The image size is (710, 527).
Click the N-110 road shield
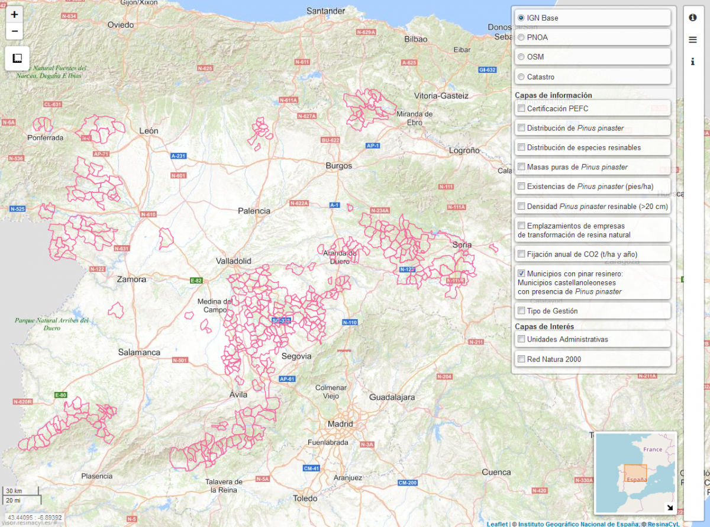pyautogui.click(x=350, y=322)
